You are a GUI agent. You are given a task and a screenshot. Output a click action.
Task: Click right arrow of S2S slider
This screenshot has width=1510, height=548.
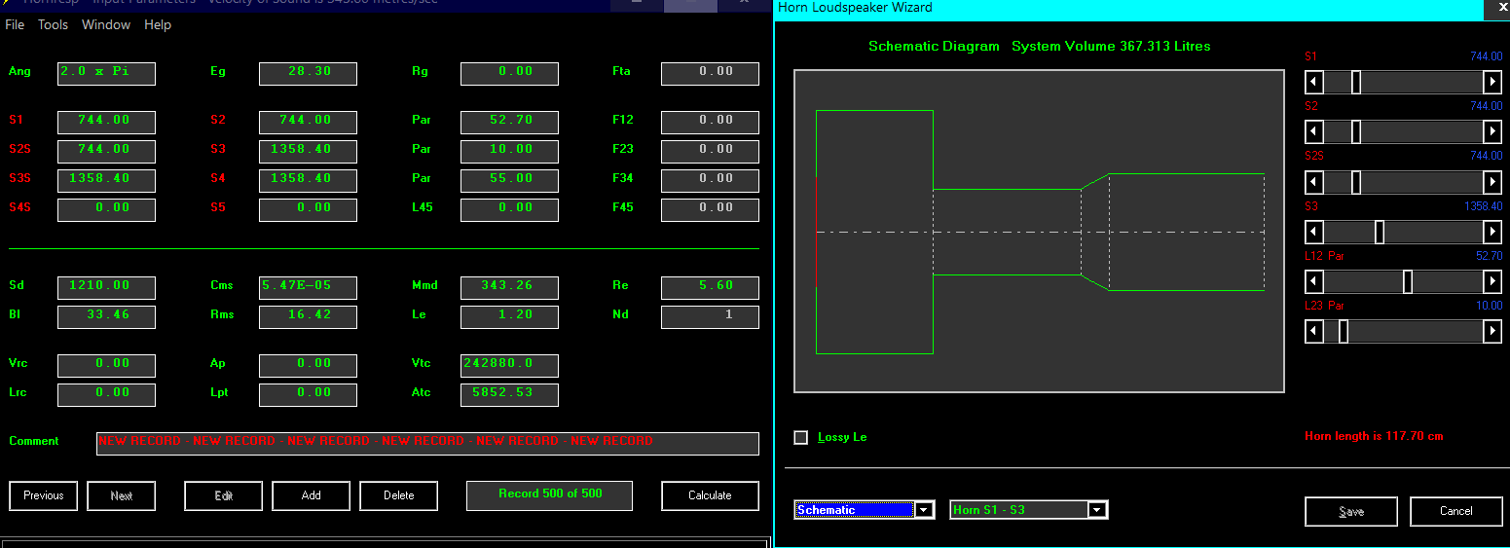pos(1492,182)
